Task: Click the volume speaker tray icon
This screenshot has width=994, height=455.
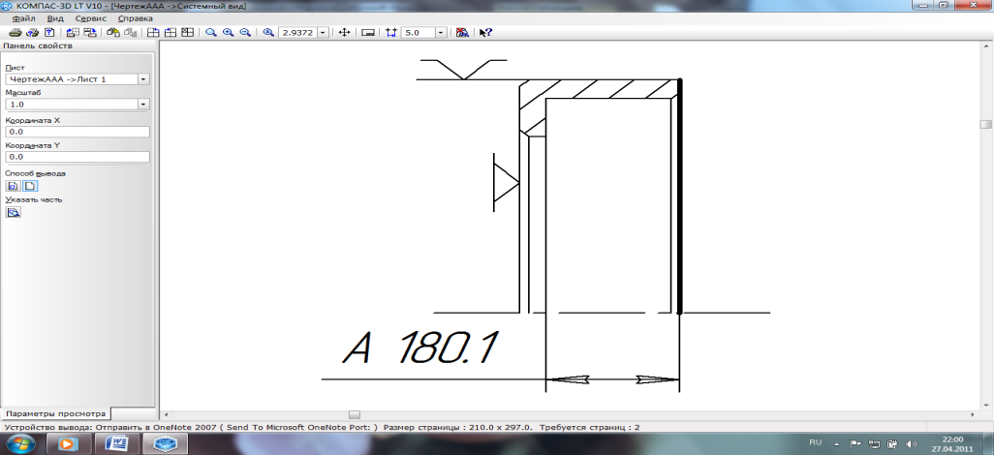Action: pos(913,443)
